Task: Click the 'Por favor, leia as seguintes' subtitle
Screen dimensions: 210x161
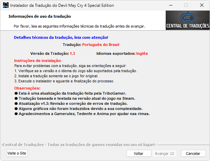Action: pyautogui.click(x=79, y=26)
